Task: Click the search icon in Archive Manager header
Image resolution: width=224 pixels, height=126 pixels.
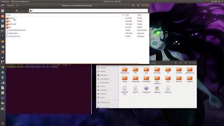Action: [x=133, y=6]
